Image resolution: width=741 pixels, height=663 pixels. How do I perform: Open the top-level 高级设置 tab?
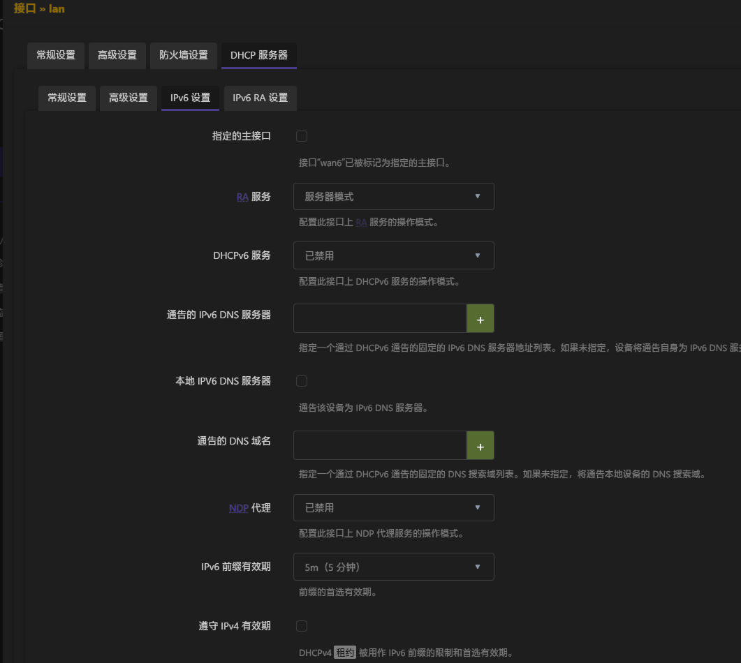pos(117,55)
